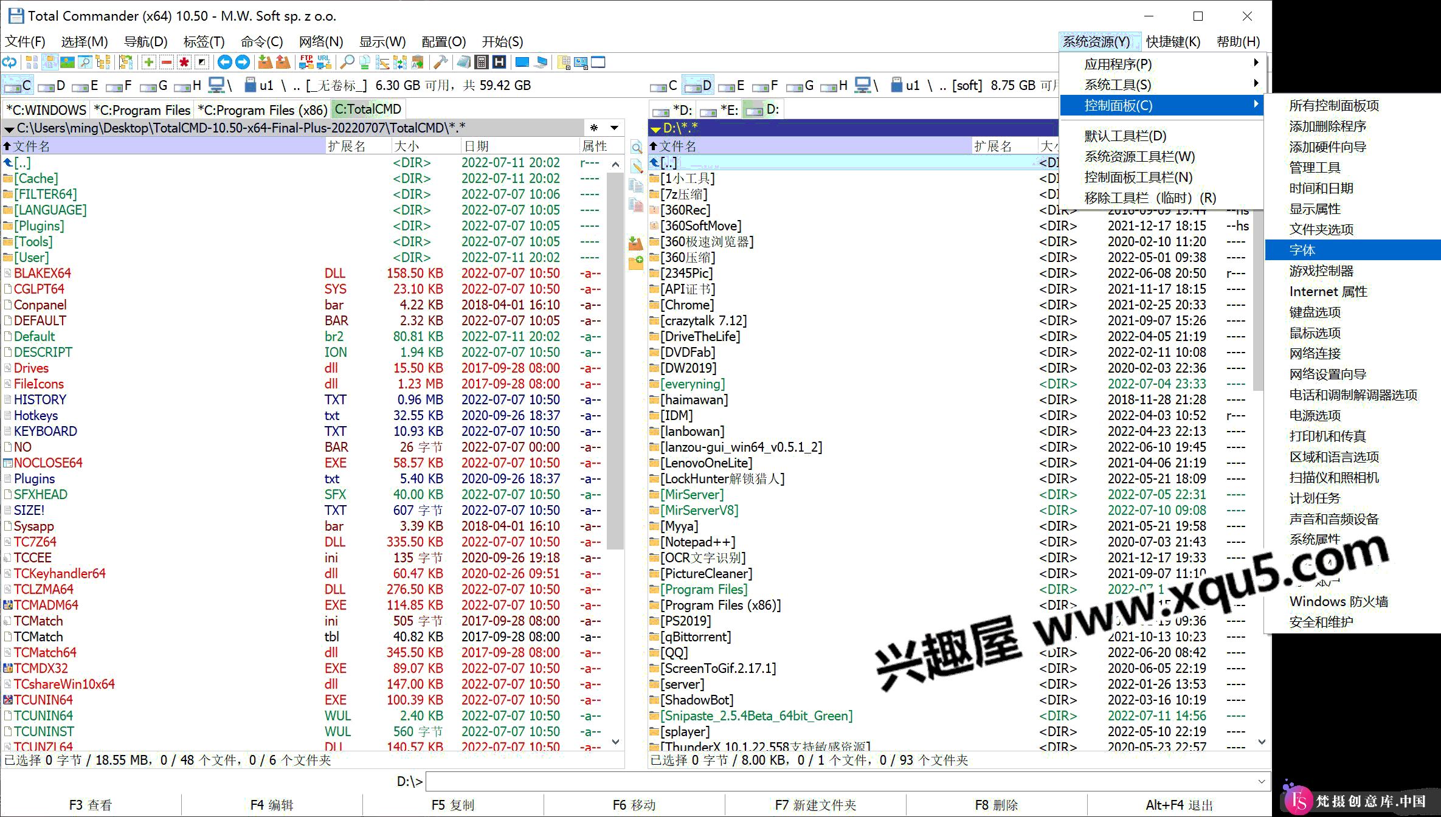Screen dimensions: 1441x817
Task: Open 快捷键(K) menu
Action: click(x=1173, y=41)
